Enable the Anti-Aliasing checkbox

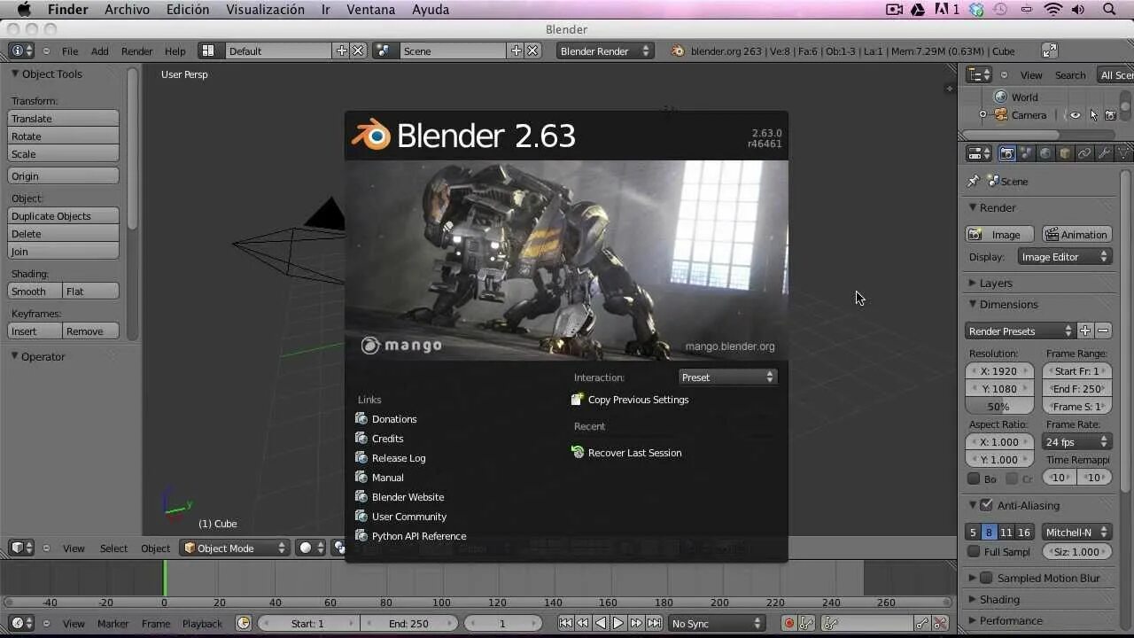click(986, 505)
